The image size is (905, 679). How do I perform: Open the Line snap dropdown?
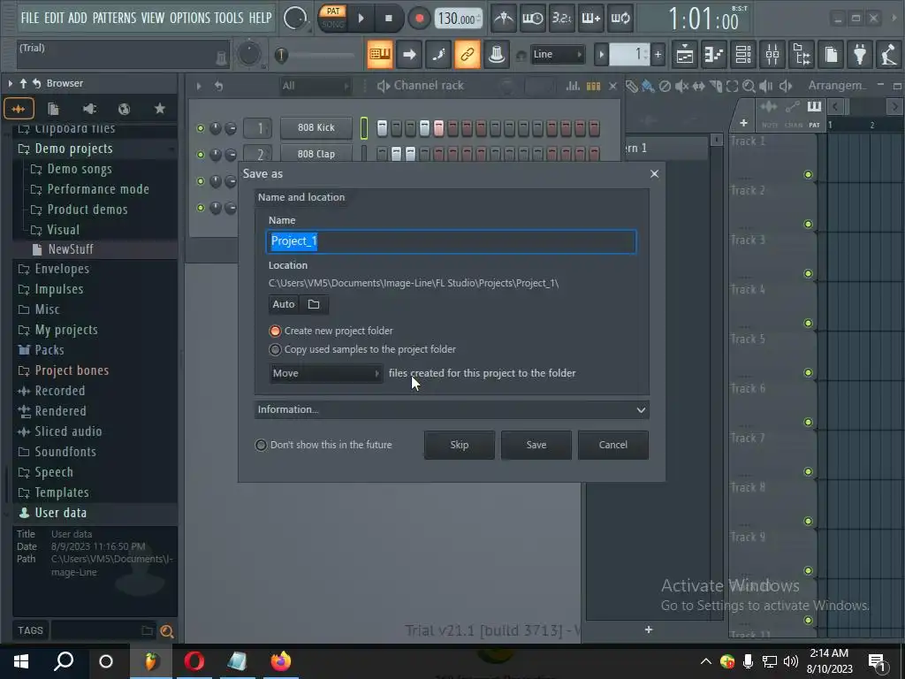pos(558,54)
